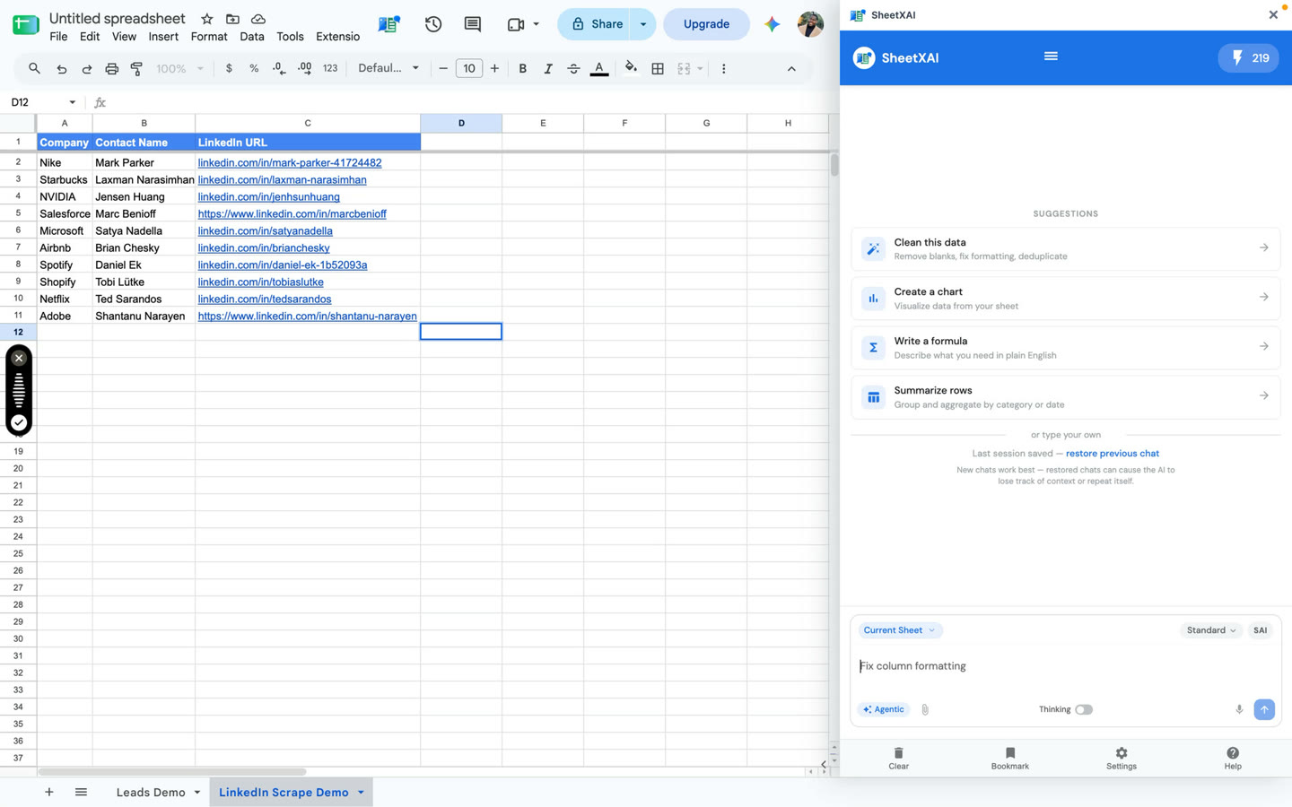This screenshot has height=807, width=1292.
Task: Open SheetXAI Settings
Action: pyautogui.click(x=1121, y=758)
